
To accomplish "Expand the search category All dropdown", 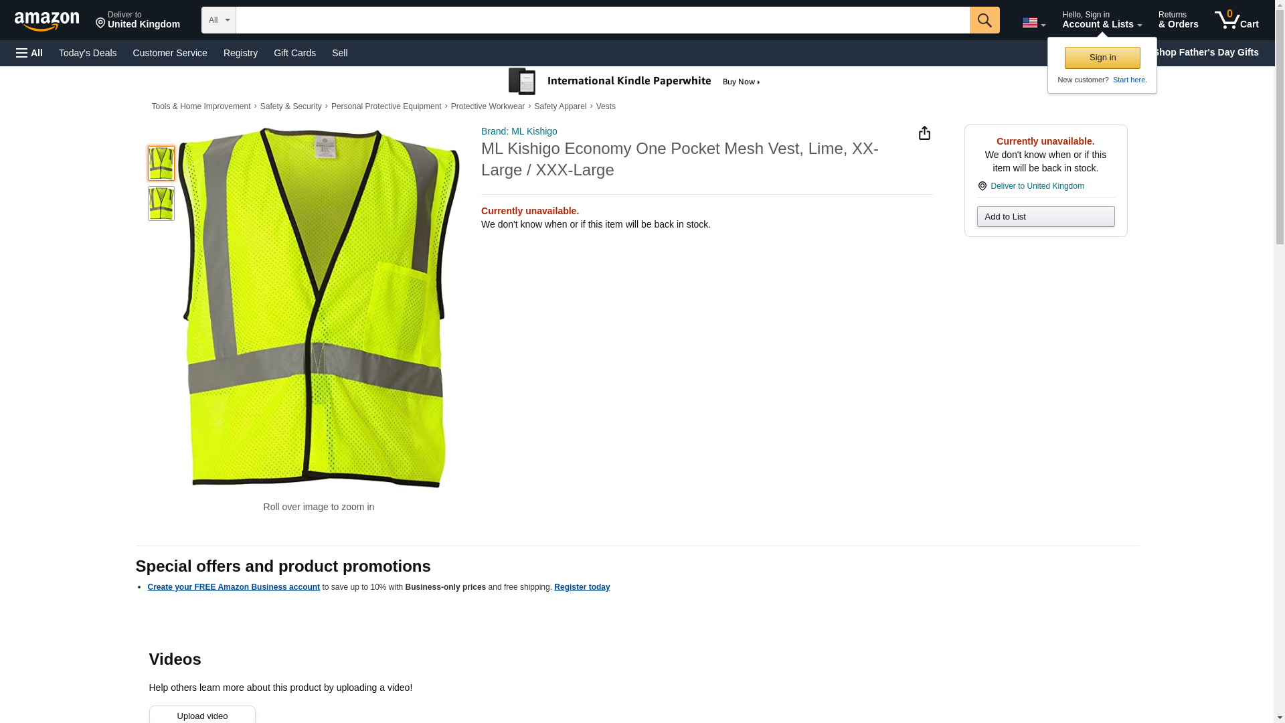I will (218, 20).
